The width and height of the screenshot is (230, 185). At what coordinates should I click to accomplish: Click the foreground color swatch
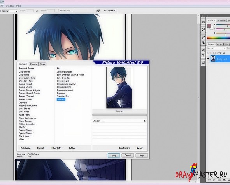(x=209, y=26)
